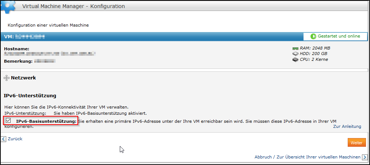Click the Netzwerk section heading
370x165 pixels.
click(23, 78)
